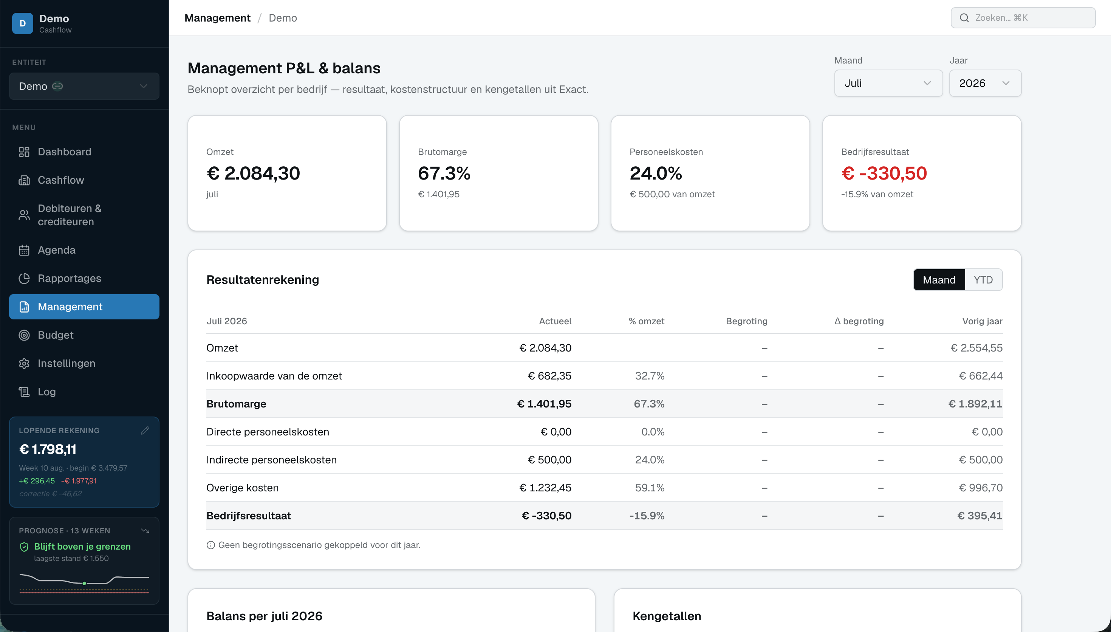Click the Omzet summary card
The width and height of the screenshot is (1111, 632).
(x=287, y=173)
